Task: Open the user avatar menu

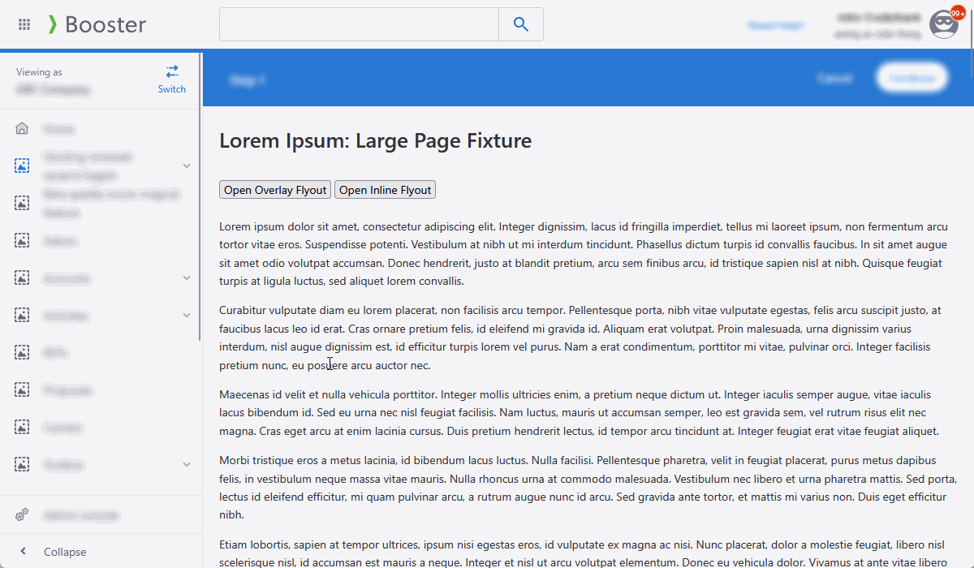Action: tap(943, 25)
